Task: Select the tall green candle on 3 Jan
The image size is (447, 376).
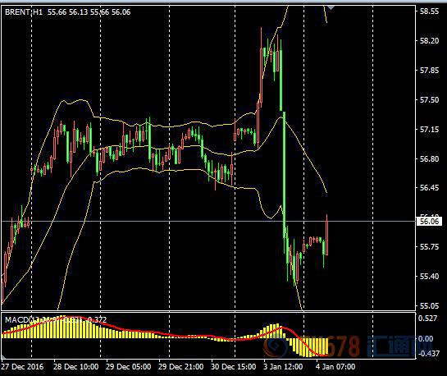Action: (x=284, y=174)
